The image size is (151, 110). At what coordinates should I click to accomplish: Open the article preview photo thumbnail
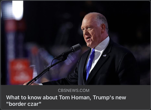point(75,43)
